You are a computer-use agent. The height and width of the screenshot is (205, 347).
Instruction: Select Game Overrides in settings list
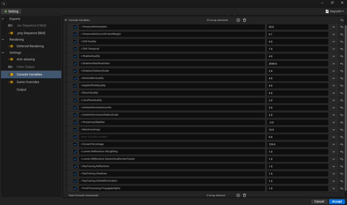(x=28, y=82)
